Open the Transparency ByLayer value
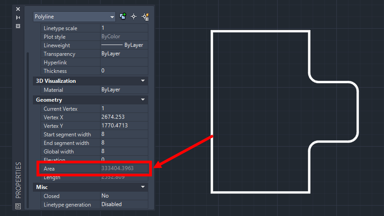The height and width of the screenshot is (216, 384). [124, 54]
